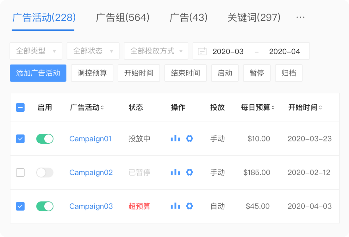Open the 全部类型 dropdown

(x=36, y=51)
